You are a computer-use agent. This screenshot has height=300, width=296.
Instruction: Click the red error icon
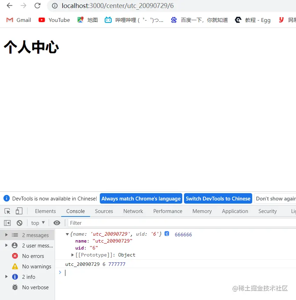pos(15,256)
